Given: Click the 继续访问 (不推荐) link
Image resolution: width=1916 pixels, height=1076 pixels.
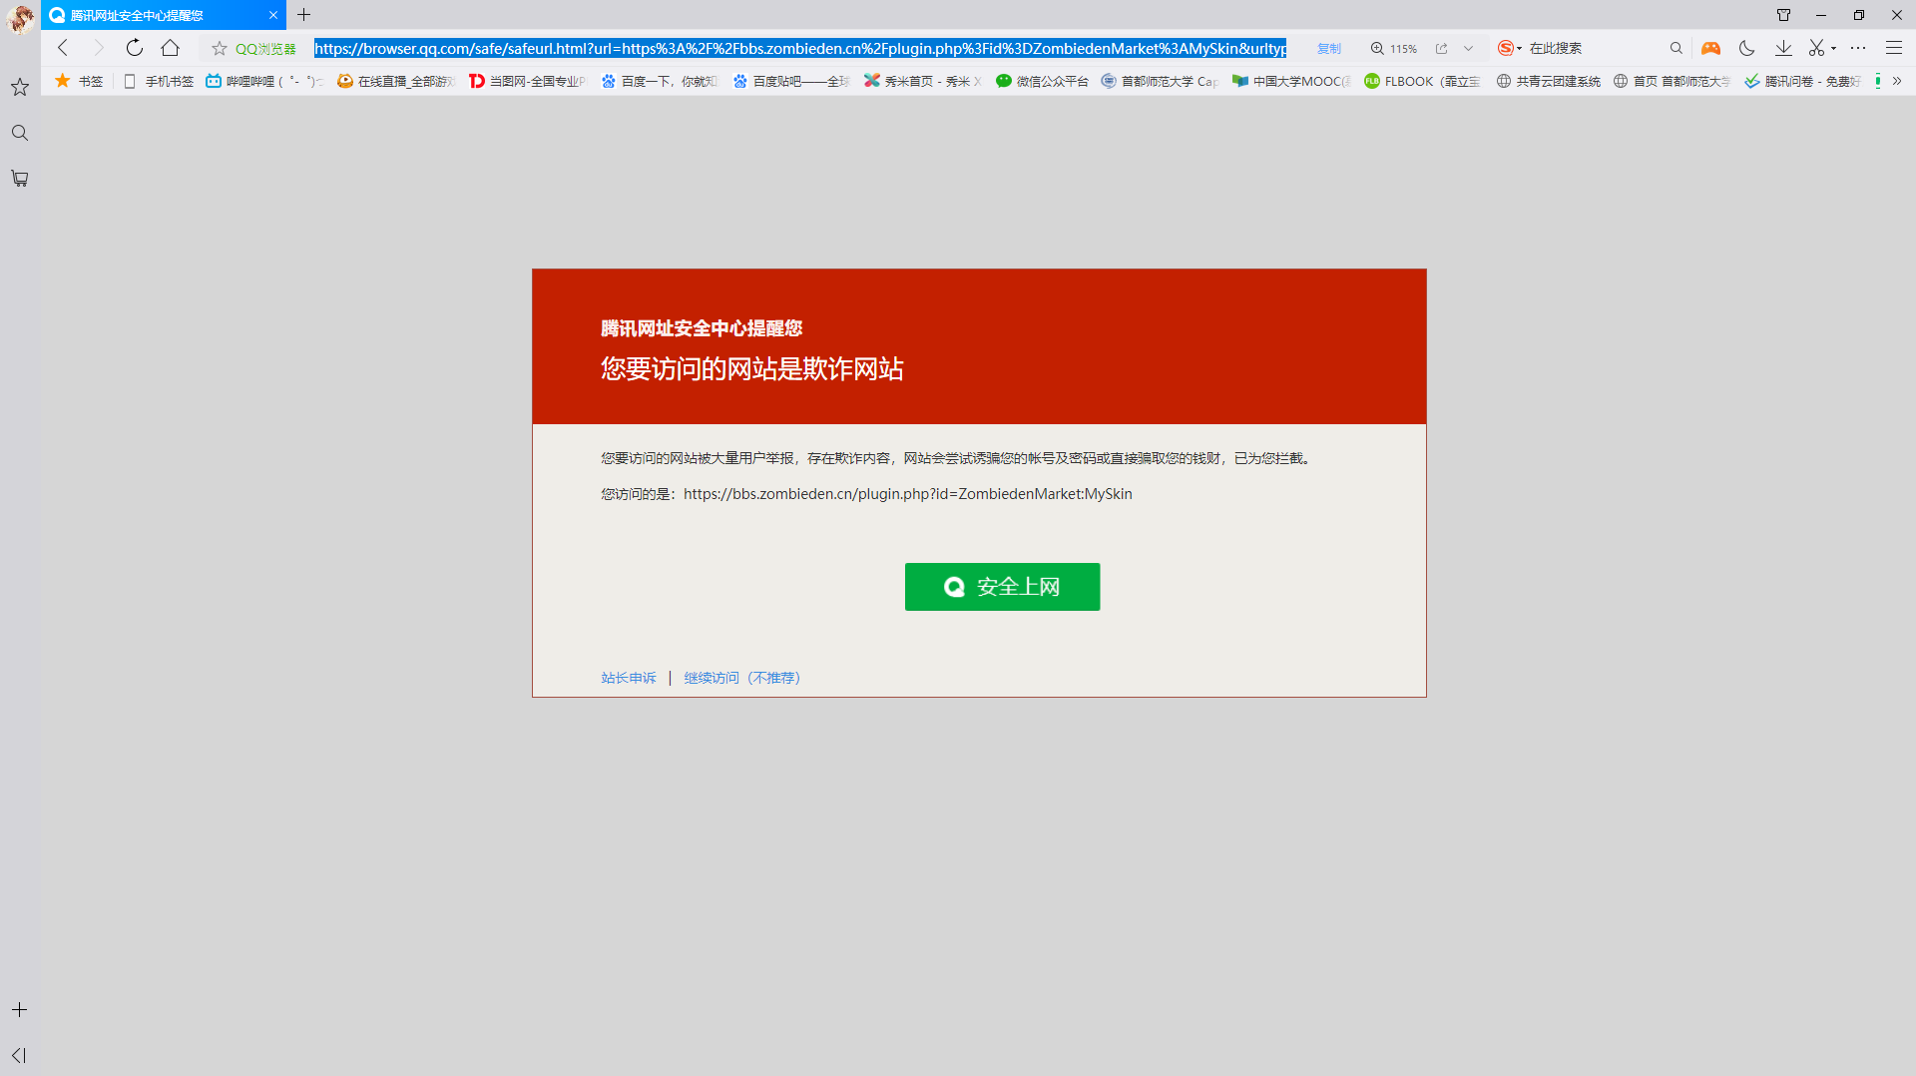Looking at the screenshot, I should tap(741, 678).
